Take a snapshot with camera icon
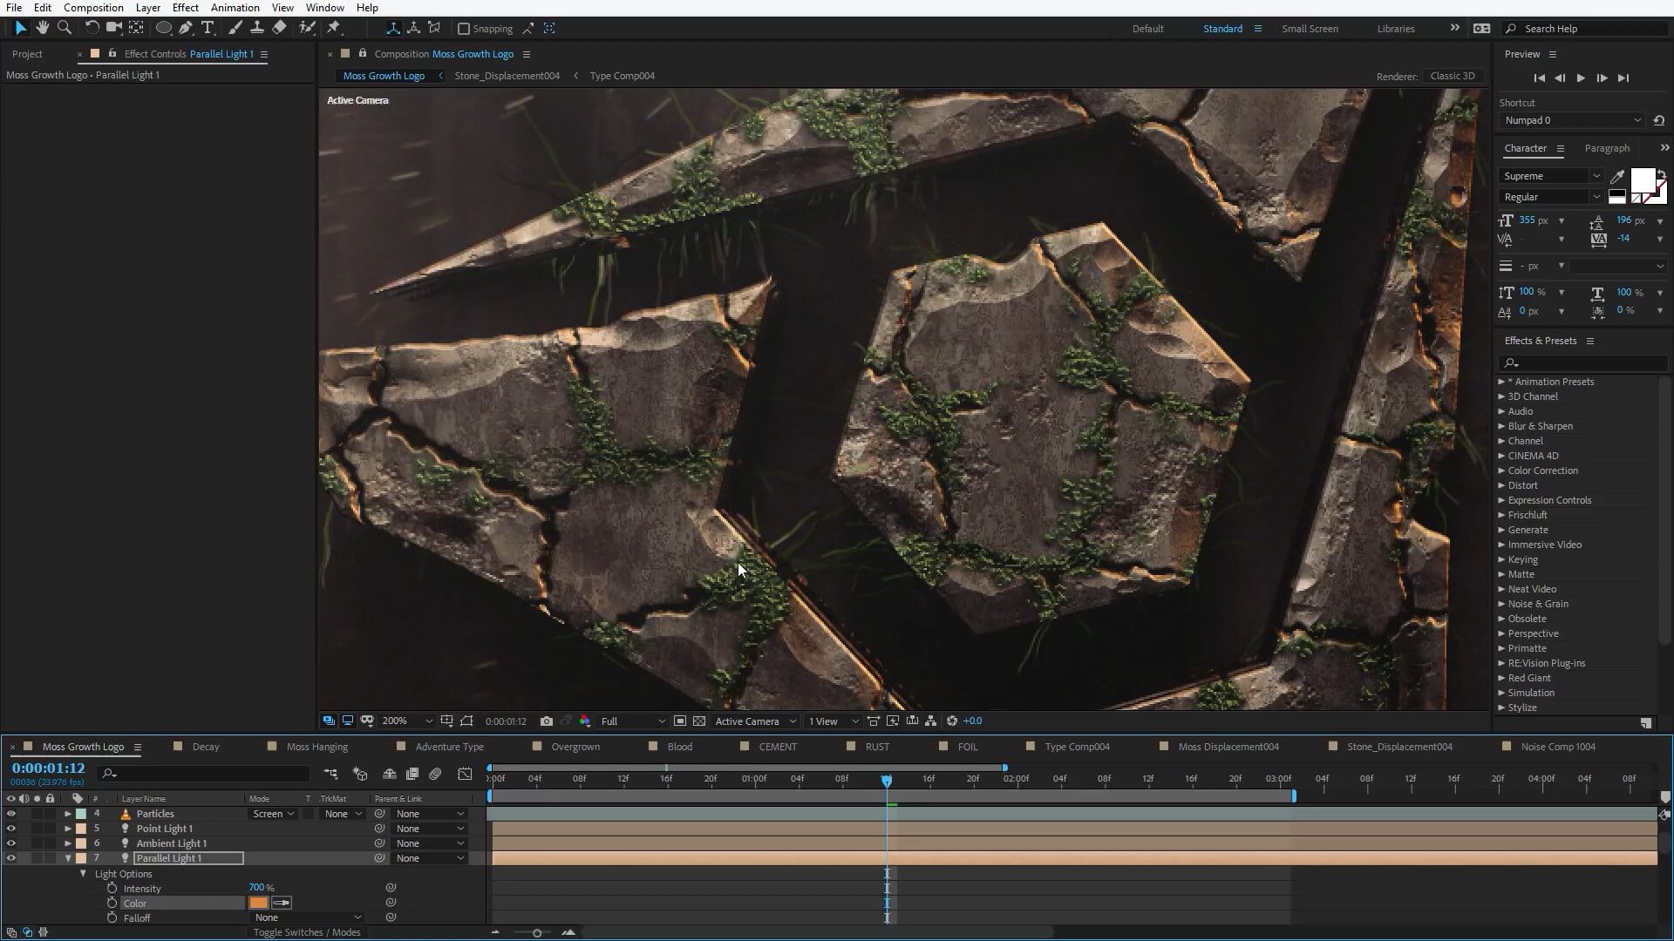Screen dimensions: 1674x941 coord(546,721)
